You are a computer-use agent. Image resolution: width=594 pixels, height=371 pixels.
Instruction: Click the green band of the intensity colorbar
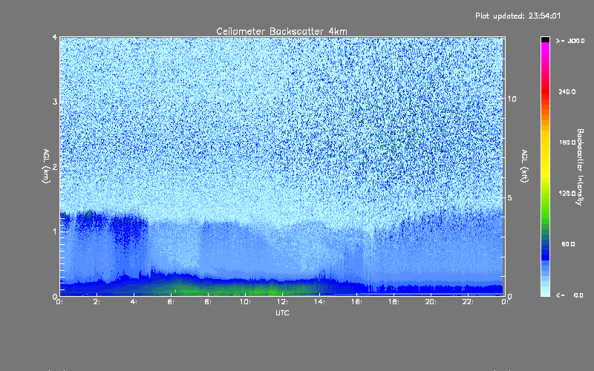point(545,212)
